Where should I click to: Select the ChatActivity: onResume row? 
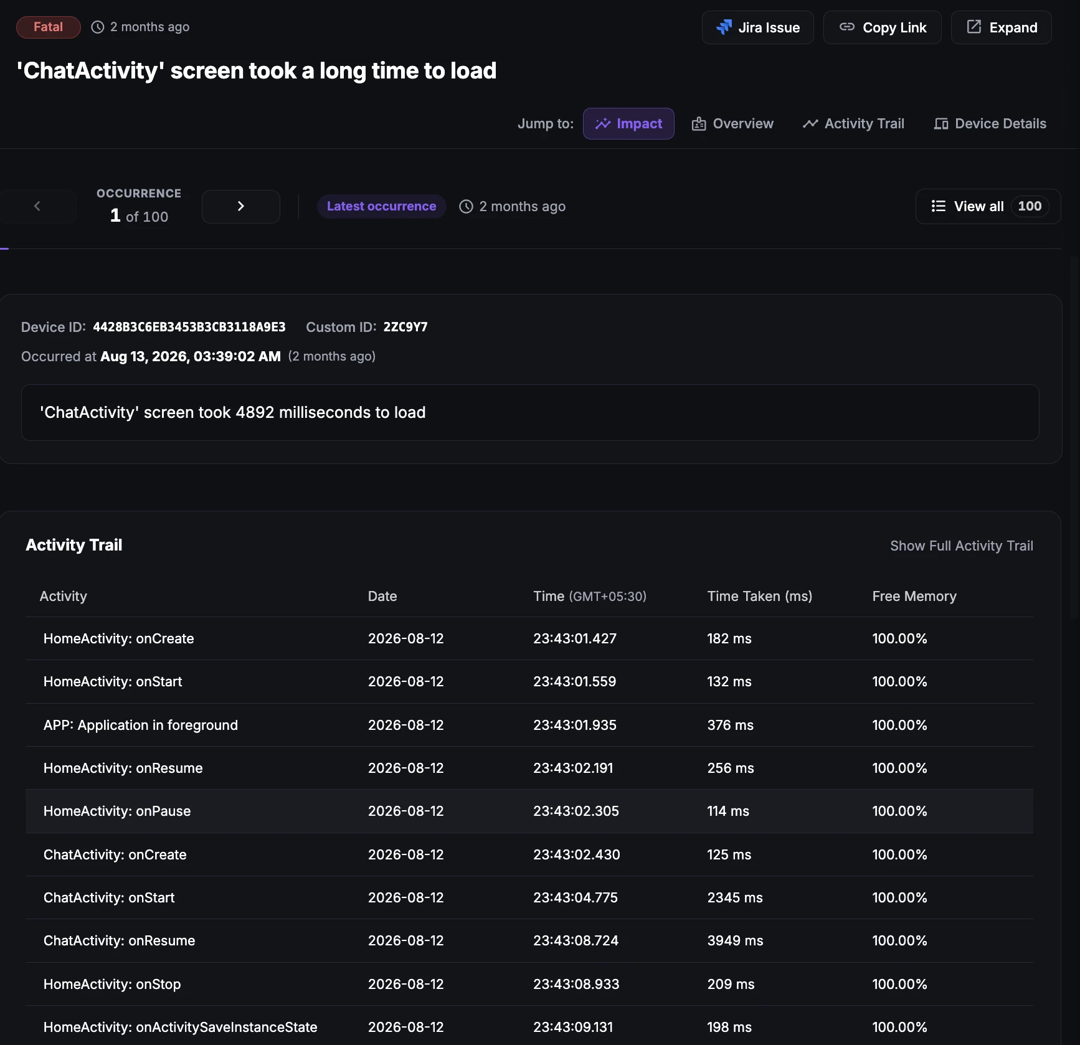pos(529,940)
